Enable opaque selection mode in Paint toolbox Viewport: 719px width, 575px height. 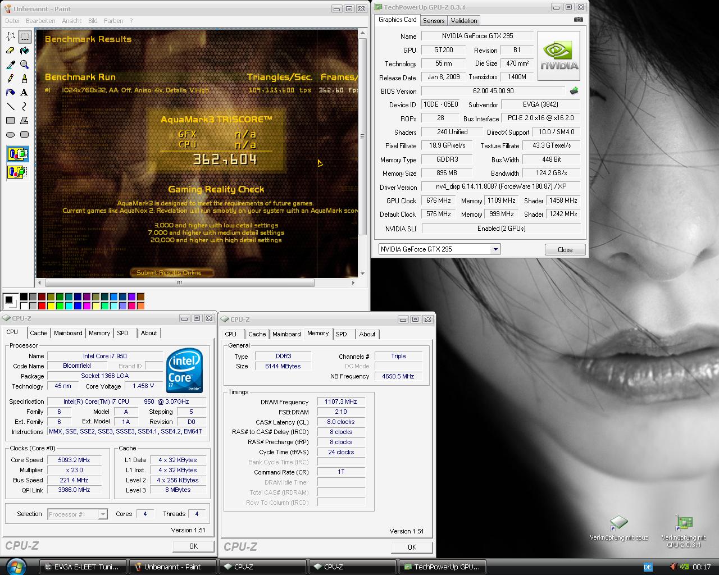pos(17,154)
